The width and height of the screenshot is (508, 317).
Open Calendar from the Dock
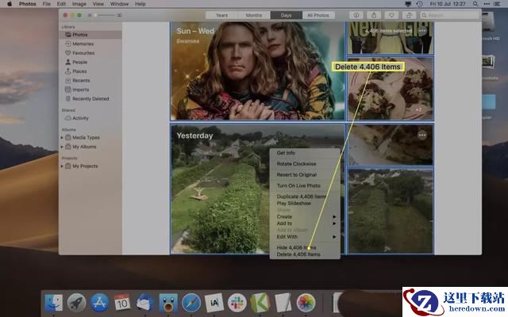[x=122, y=303]
